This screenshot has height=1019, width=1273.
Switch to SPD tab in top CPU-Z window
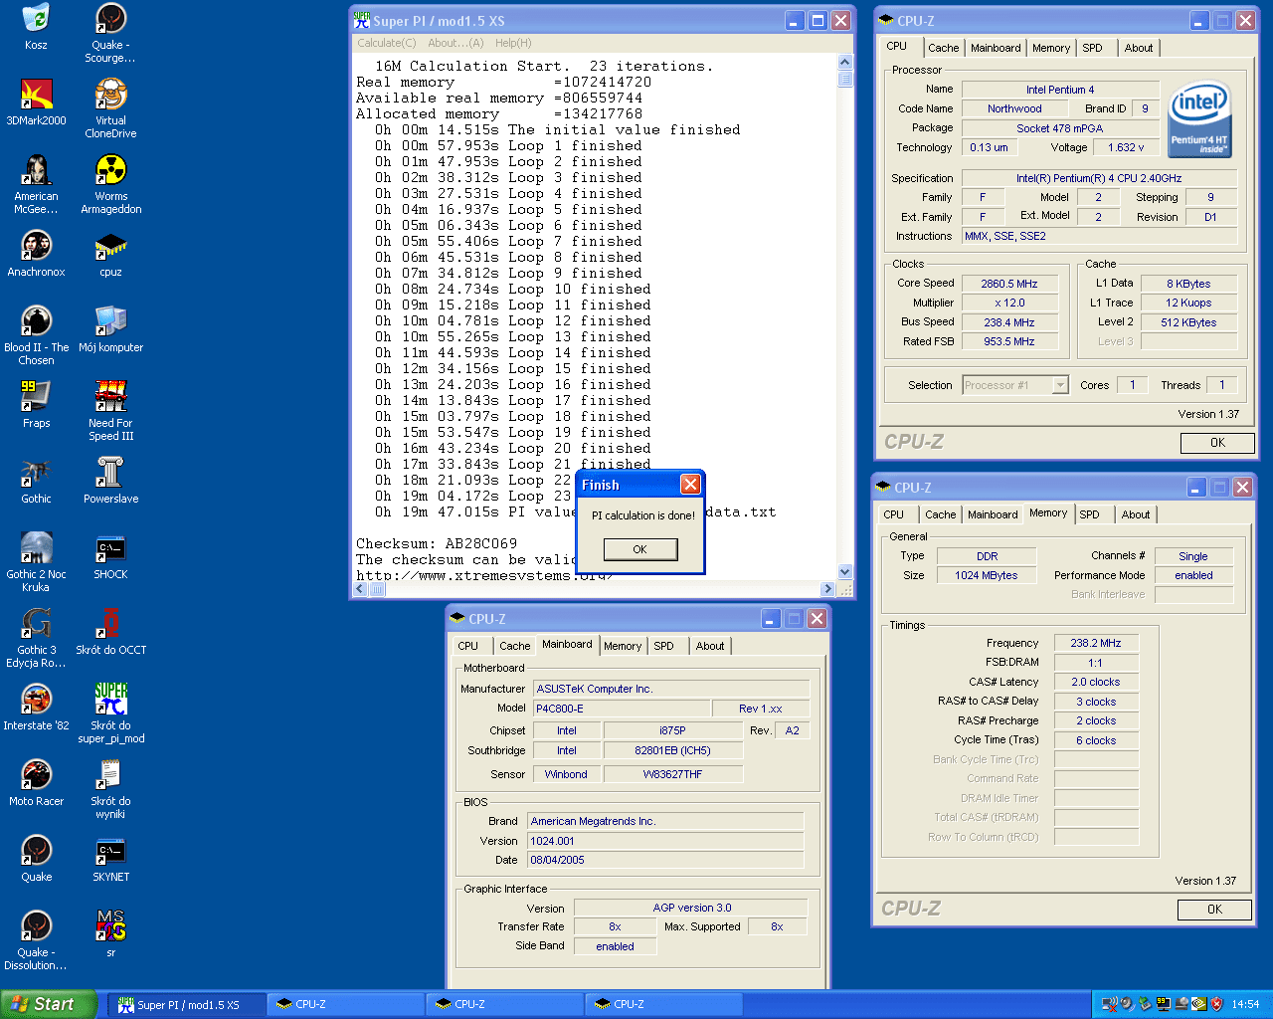click(x=1092, y=48)
